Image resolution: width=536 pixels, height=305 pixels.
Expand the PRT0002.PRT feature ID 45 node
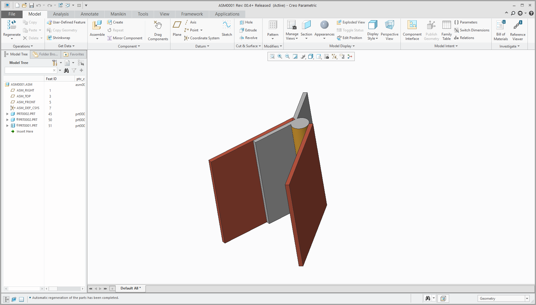click(7, 114)
